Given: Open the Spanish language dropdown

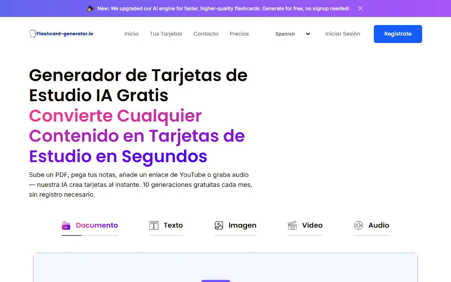Looking at the screenshot, I should tap(293, 34).
